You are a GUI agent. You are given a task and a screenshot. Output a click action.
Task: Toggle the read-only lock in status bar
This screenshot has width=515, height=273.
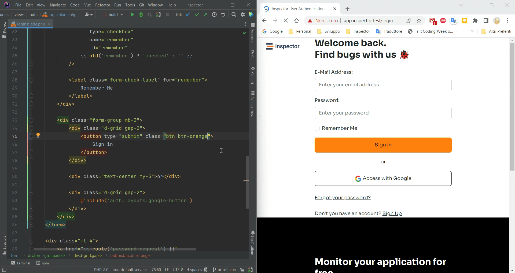pyautogui.click(x=242, y=270)
